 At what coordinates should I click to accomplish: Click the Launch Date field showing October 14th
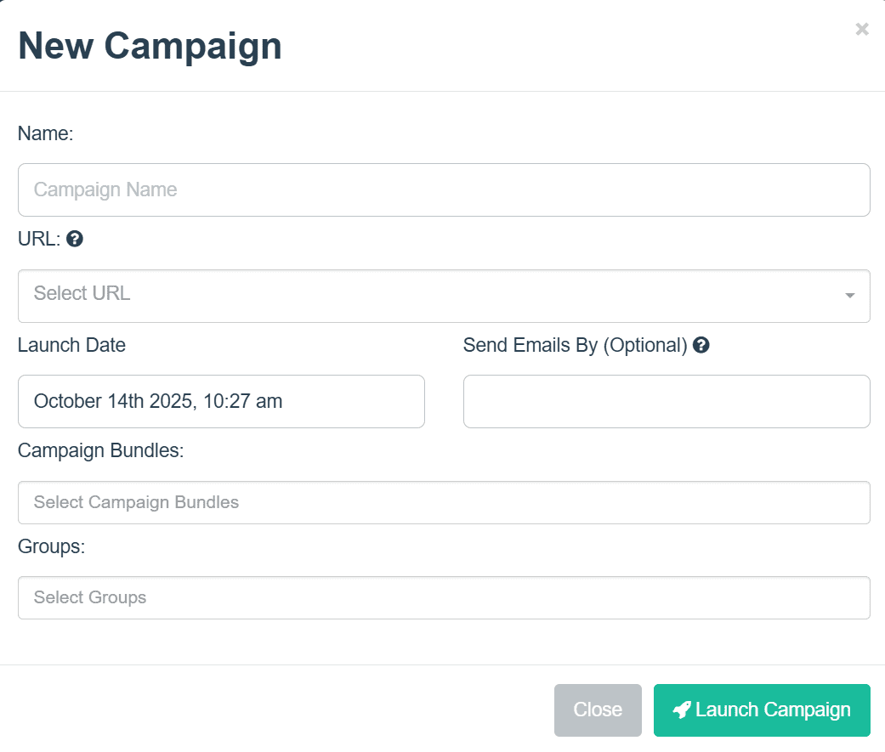[221, 401]
